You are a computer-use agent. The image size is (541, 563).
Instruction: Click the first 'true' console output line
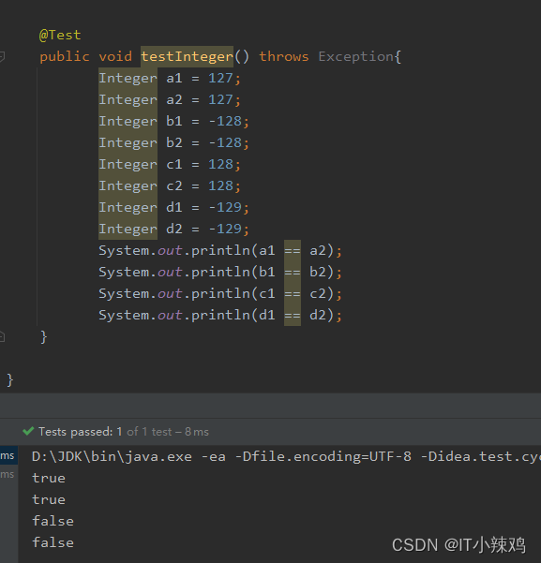coord(49,479)
